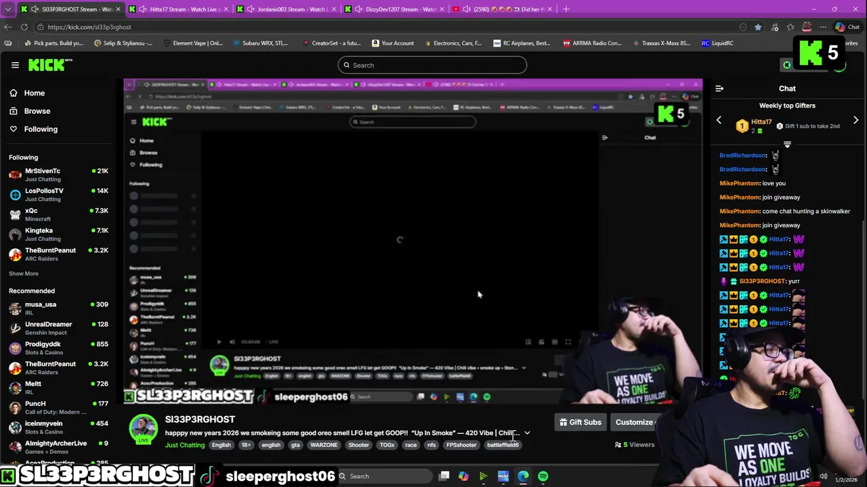The width and height of the screenshot is (867, 487).
Task: Go to Home in the sidebar
Action: (34, 93)
